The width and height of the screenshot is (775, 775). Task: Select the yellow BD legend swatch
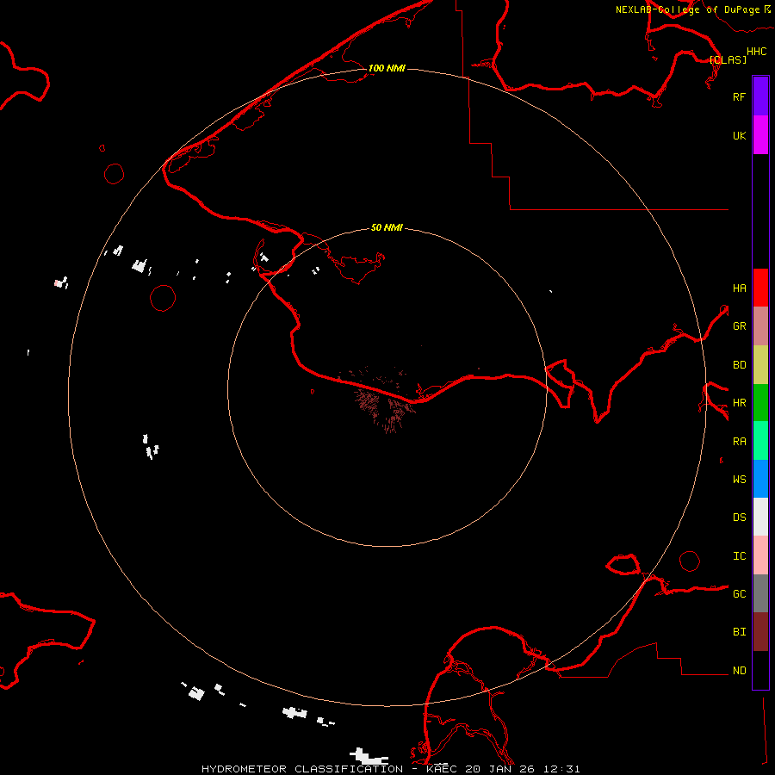(x=760, y=365)
